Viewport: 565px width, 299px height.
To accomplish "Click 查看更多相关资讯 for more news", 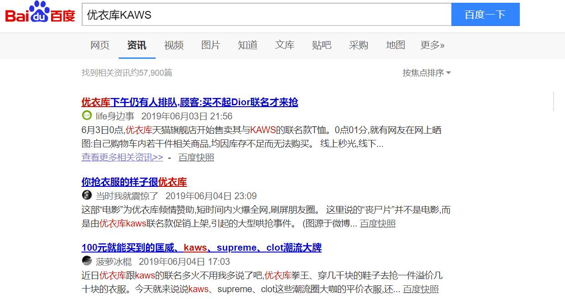I will [x=122, y=157].
